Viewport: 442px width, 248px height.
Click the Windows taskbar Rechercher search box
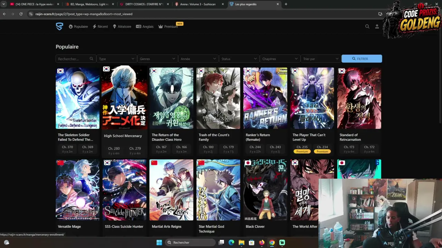(191, 242)
